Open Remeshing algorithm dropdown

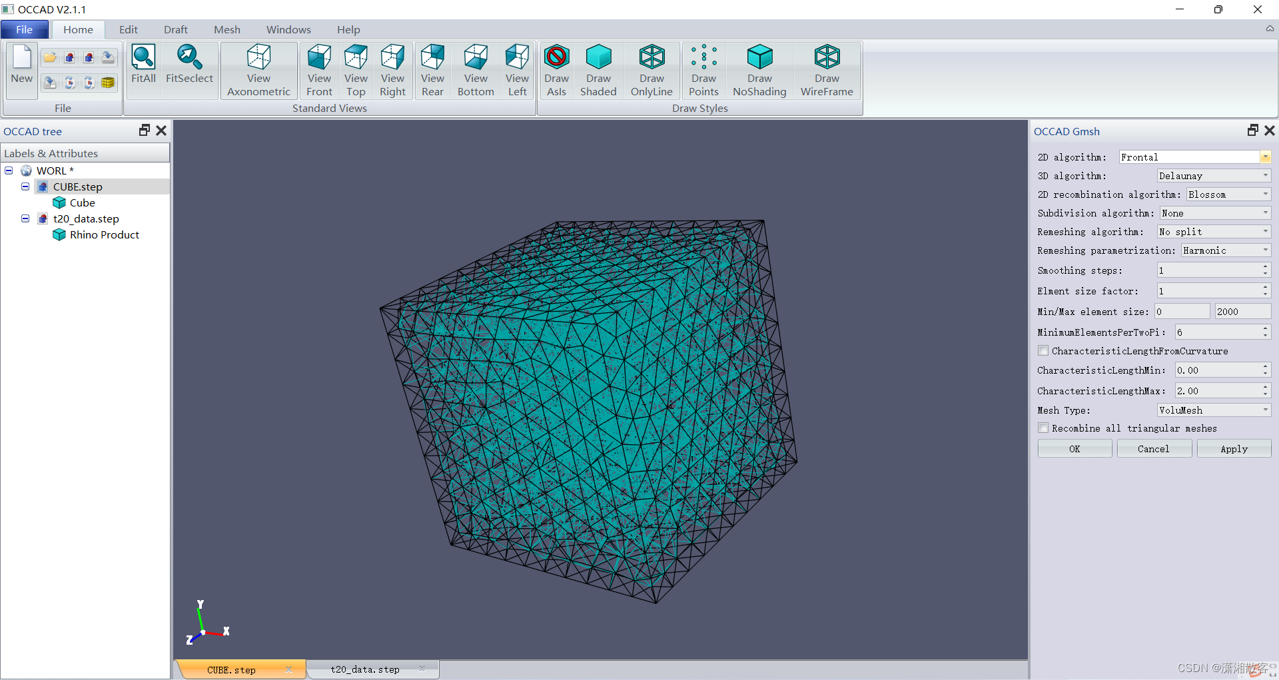click(x=1265, y=232)
